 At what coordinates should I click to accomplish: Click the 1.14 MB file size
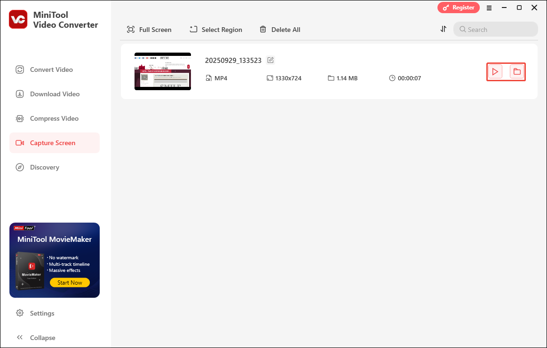(347, 78)
